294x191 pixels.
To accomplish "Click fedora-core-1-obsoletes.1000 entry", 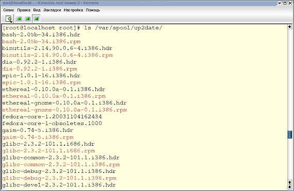I will pyautogui.click(x=52, y=124).
